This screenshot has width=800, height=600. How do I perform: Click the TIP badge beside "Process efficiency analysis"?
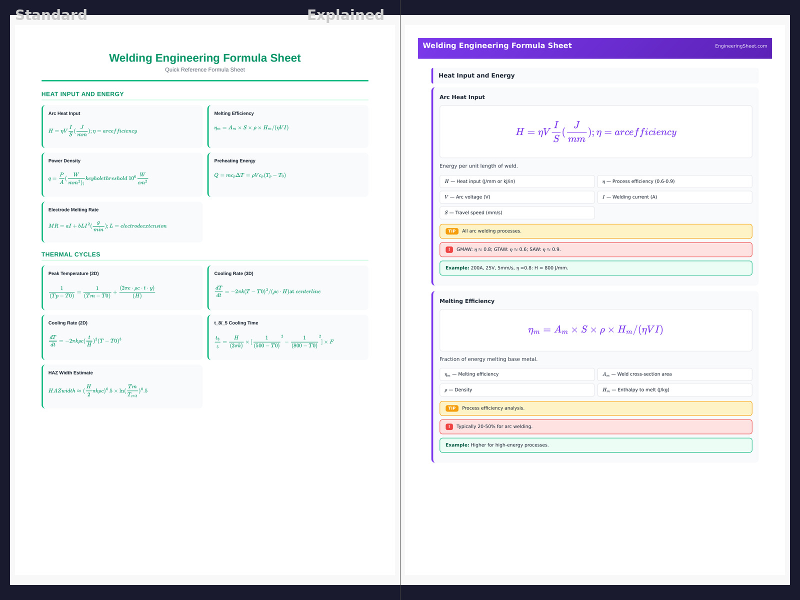[x=451, y=408]
